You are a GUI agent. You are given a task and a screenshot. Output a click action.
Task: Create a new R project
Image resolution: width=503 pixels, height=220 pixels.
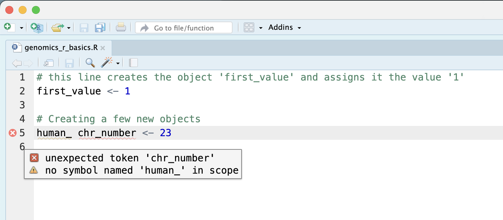point(37,27)
